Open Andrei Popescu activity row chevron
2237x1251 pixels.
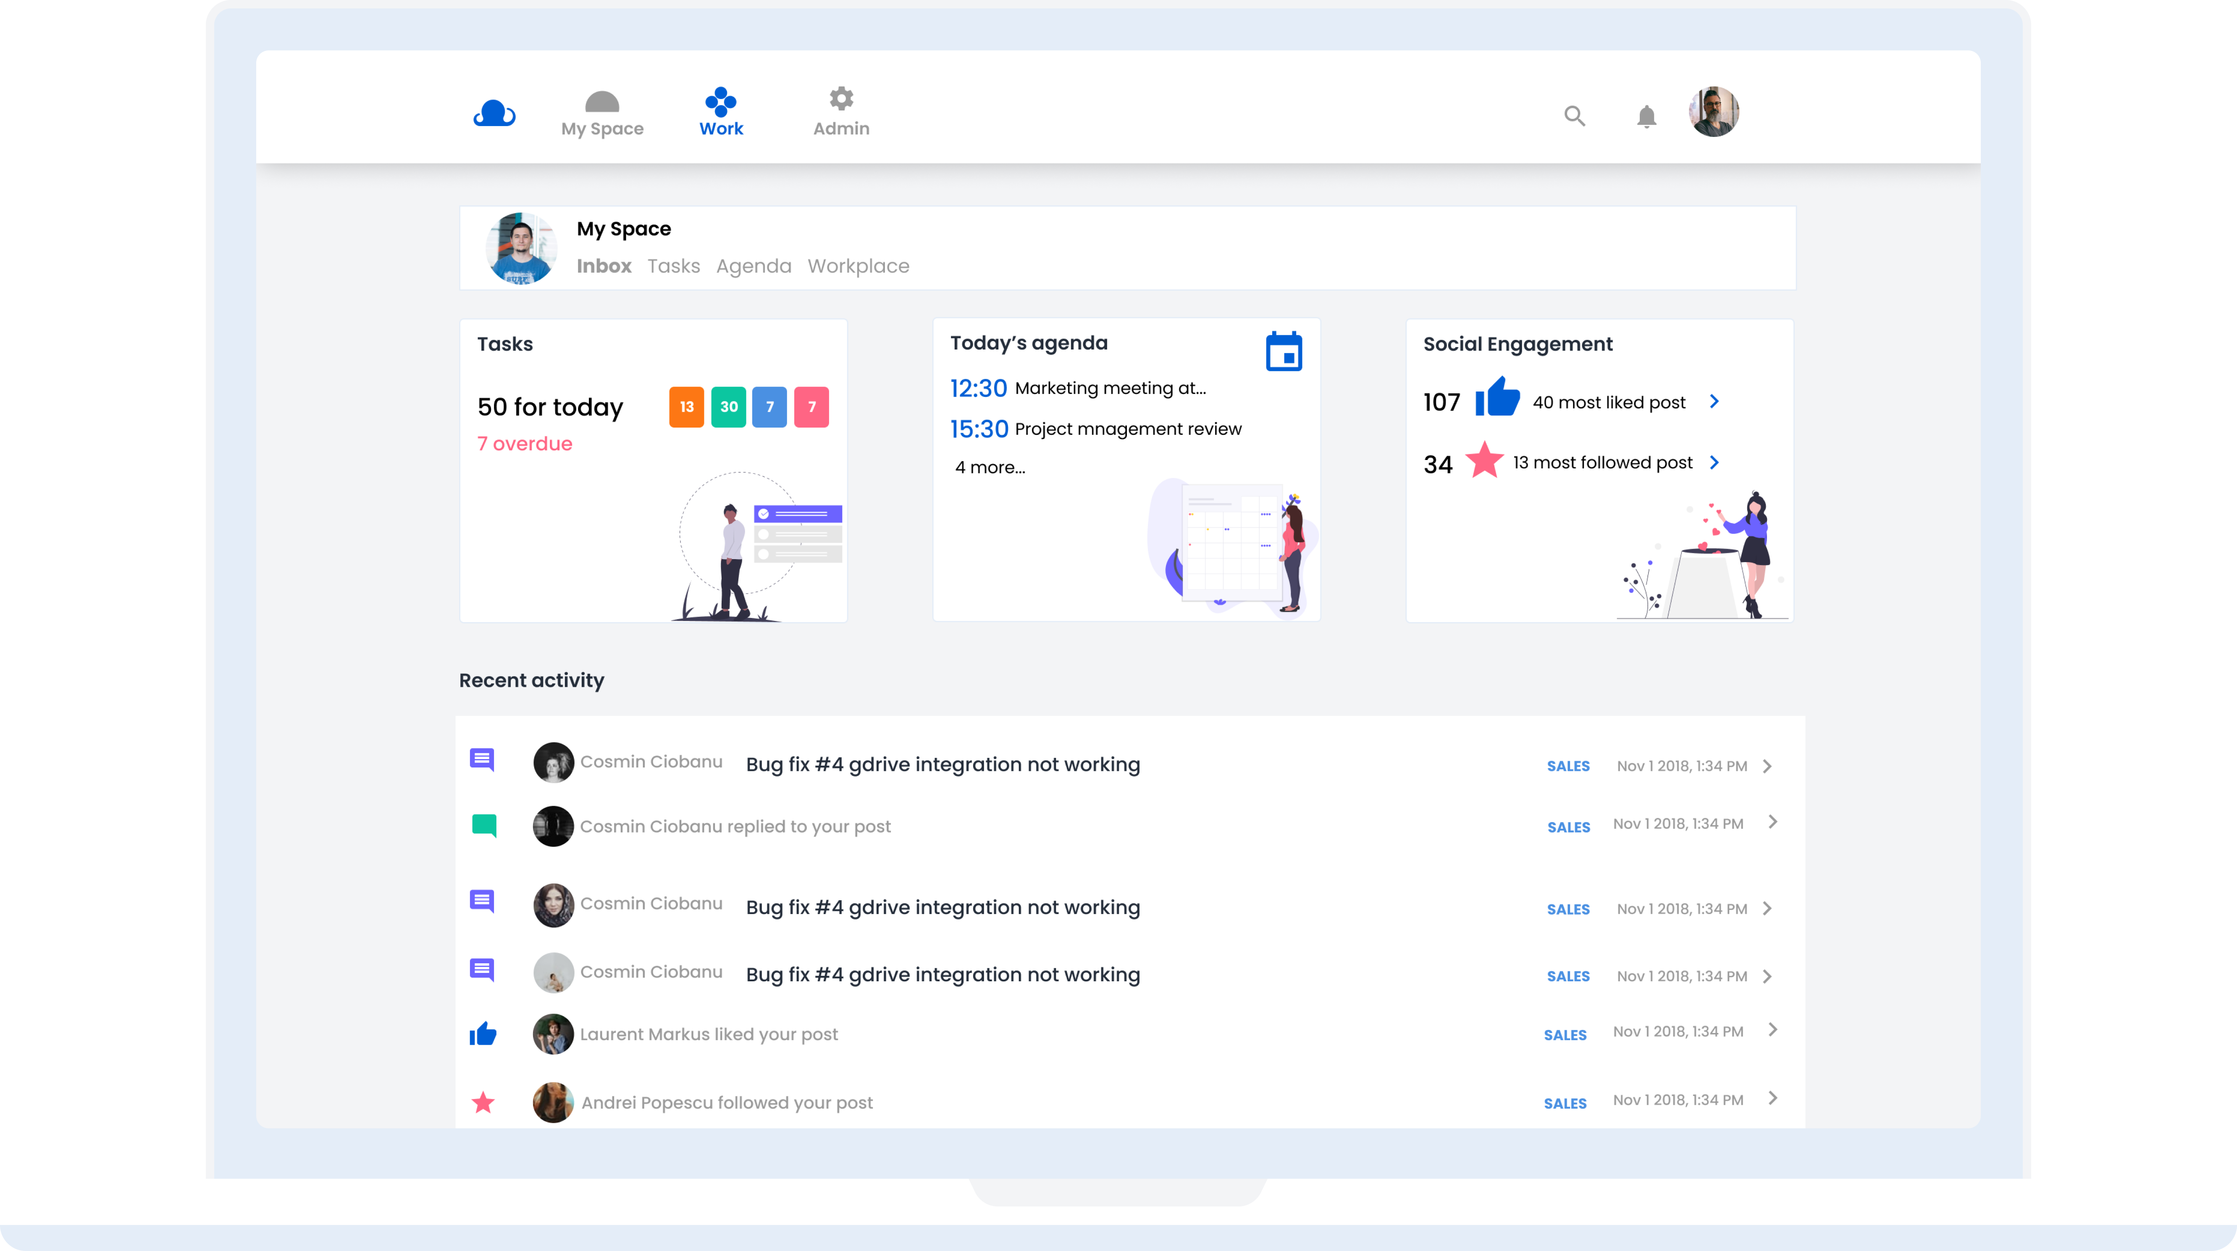click(x=1772, y=1098)
